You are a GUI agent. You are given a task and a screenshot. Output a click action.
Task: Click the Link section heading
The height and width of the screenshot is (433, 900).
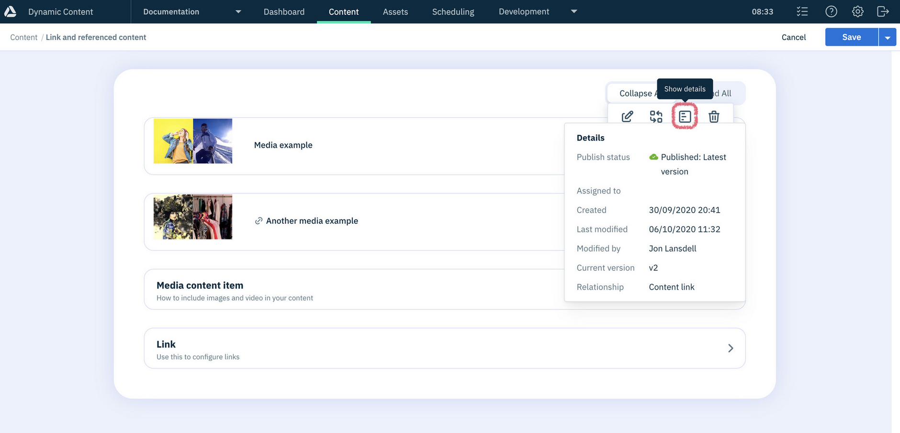tap(166, 344)
